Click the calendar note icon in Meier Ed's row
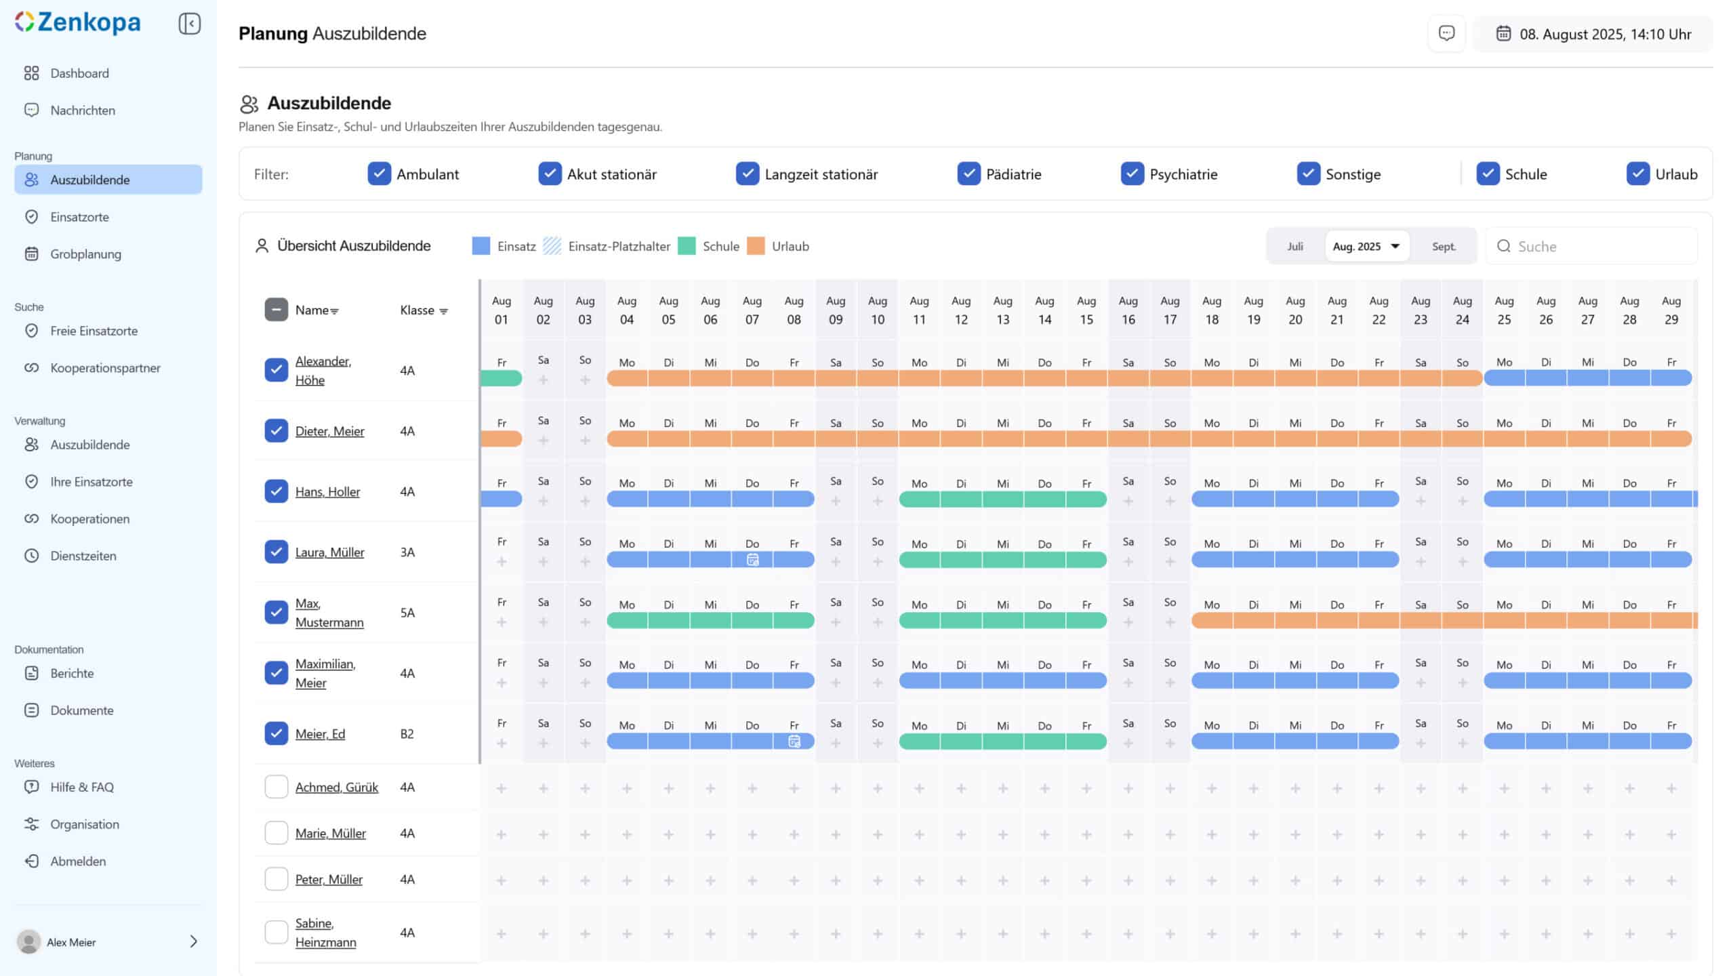1735x976 pixels. click(794, 741)
